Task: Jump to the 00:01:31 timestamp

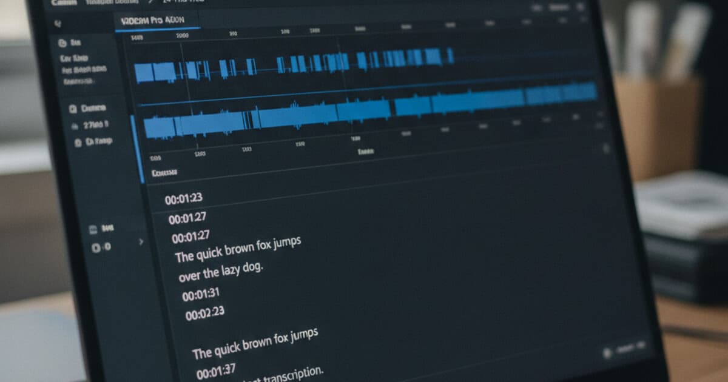Action: (x=200, y=295)
